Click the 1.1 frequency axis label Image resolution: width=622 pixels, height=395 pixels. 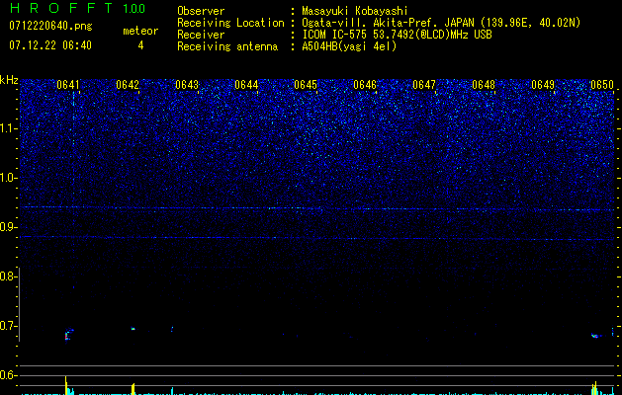pos(7,128)
